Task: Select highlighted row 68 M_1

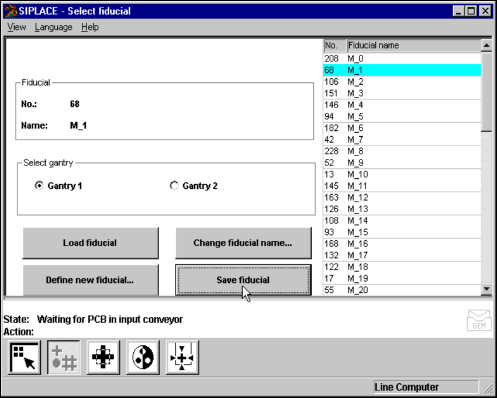Action: (x=402, y=70)
